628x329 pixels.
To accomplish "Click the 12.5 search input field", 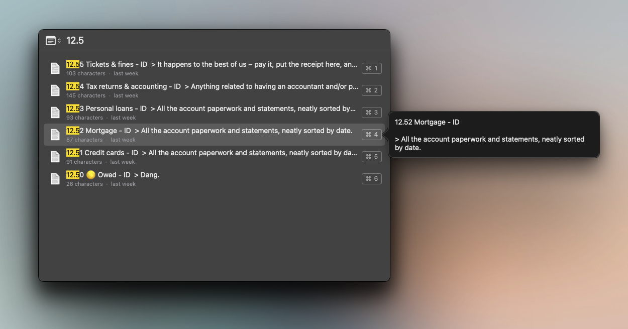I will tap(221, 41).
